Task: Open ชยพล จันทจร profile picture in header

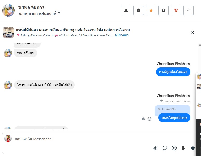Action: 8,10
